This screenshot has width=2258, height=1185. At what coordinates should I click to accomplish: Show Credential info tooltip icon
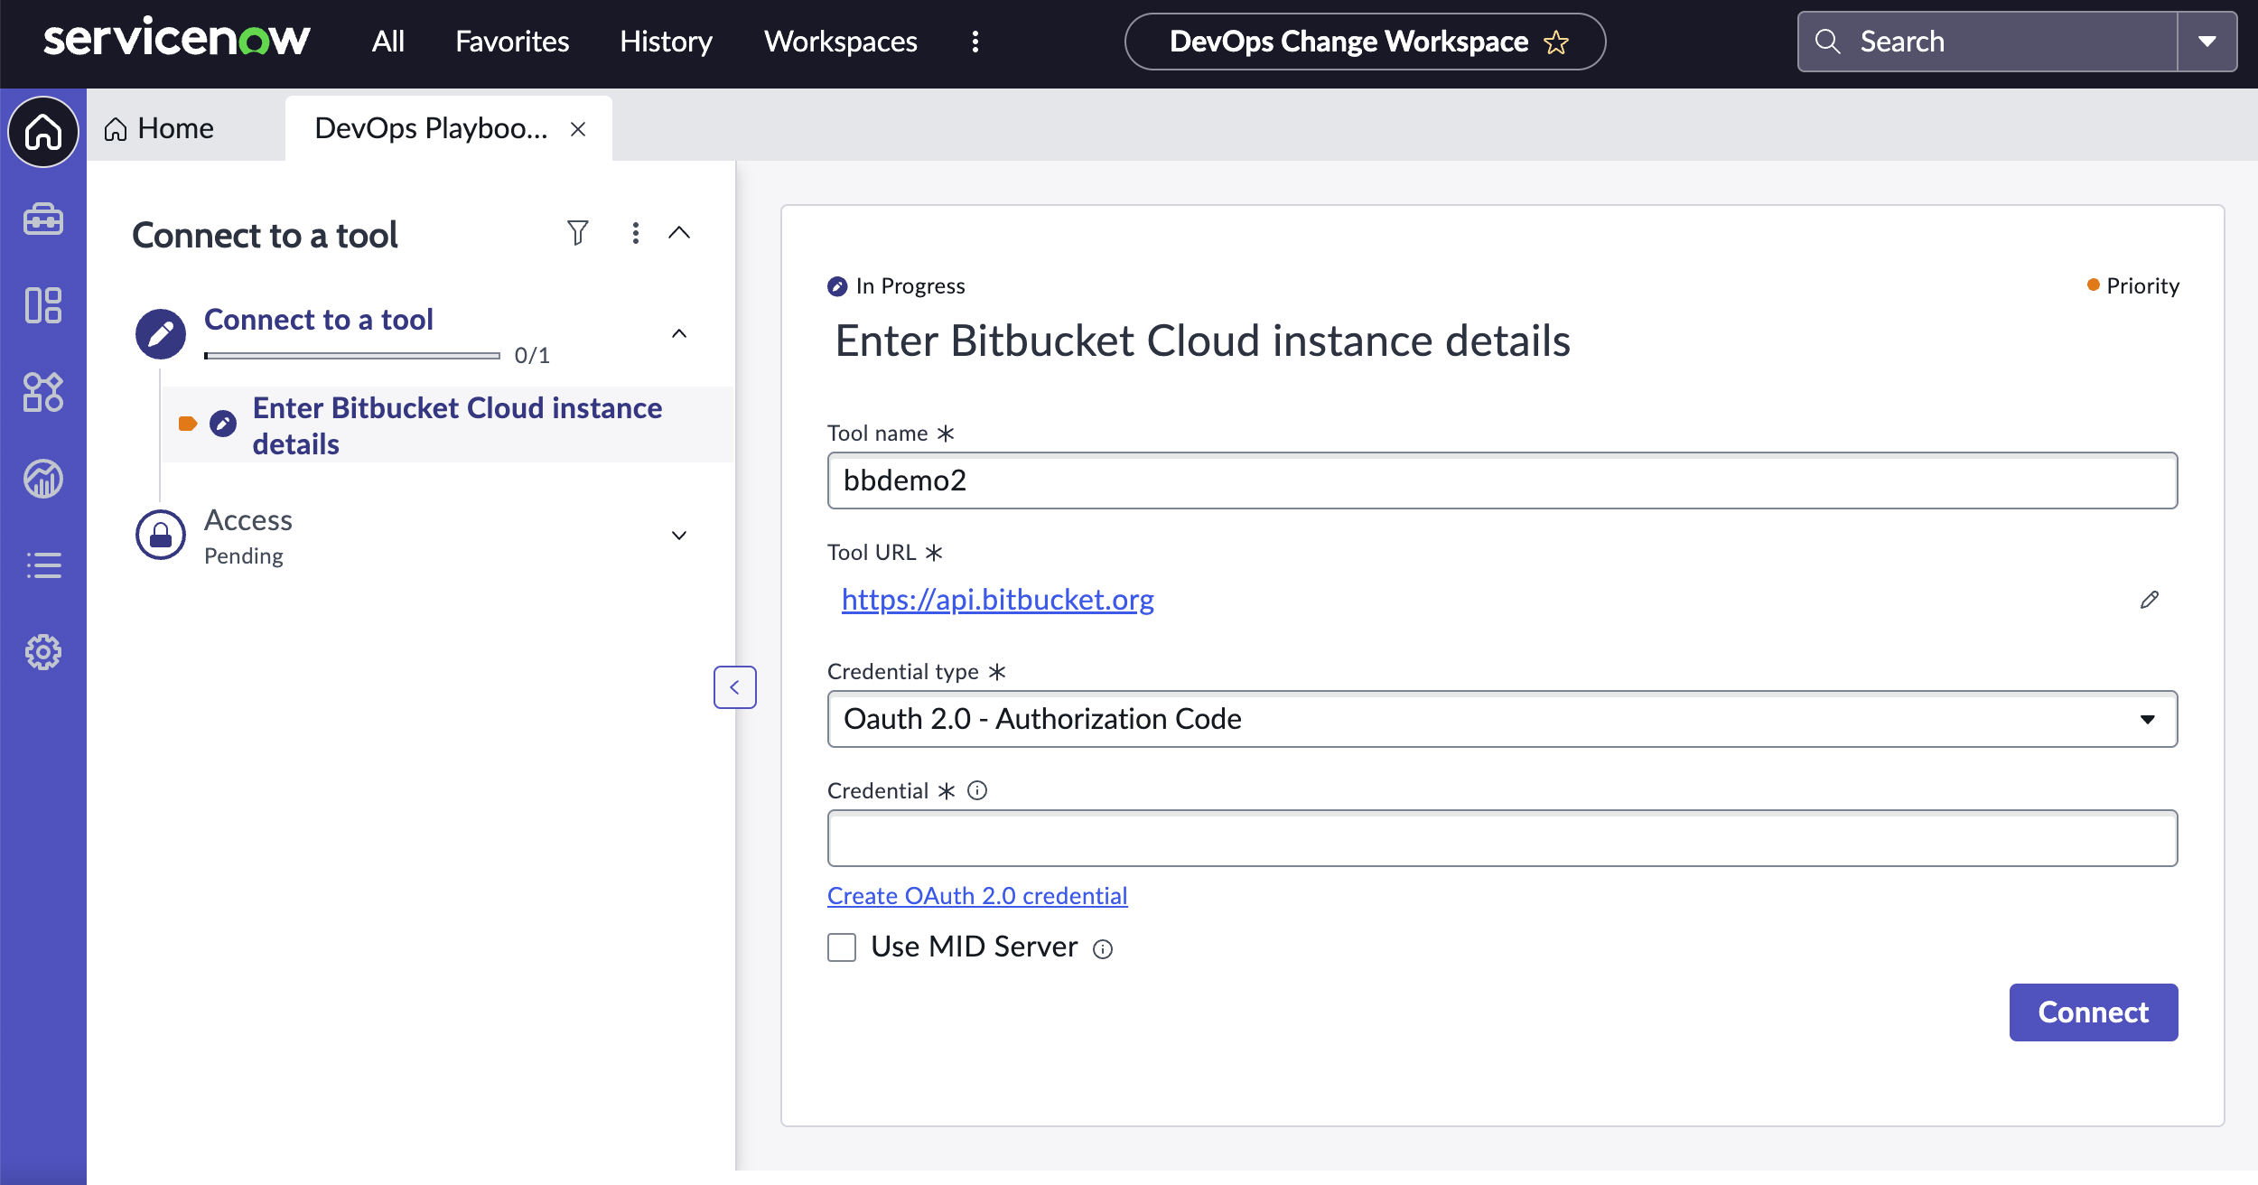pyautogui.click(x=977, y=790)
